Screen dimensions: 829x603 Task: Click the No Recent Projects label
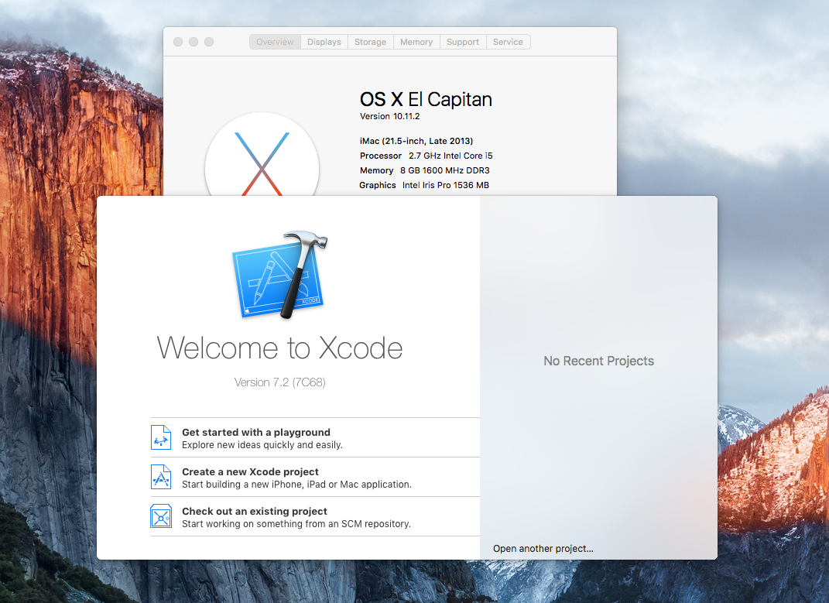(598, 361)
